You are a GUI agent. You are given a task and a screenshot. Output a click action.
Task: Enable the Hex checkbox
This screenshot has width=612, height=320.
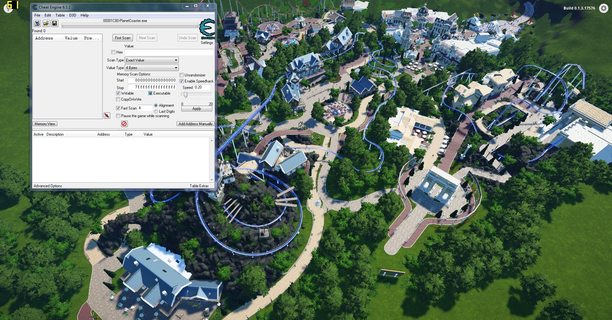pos(113,52)
